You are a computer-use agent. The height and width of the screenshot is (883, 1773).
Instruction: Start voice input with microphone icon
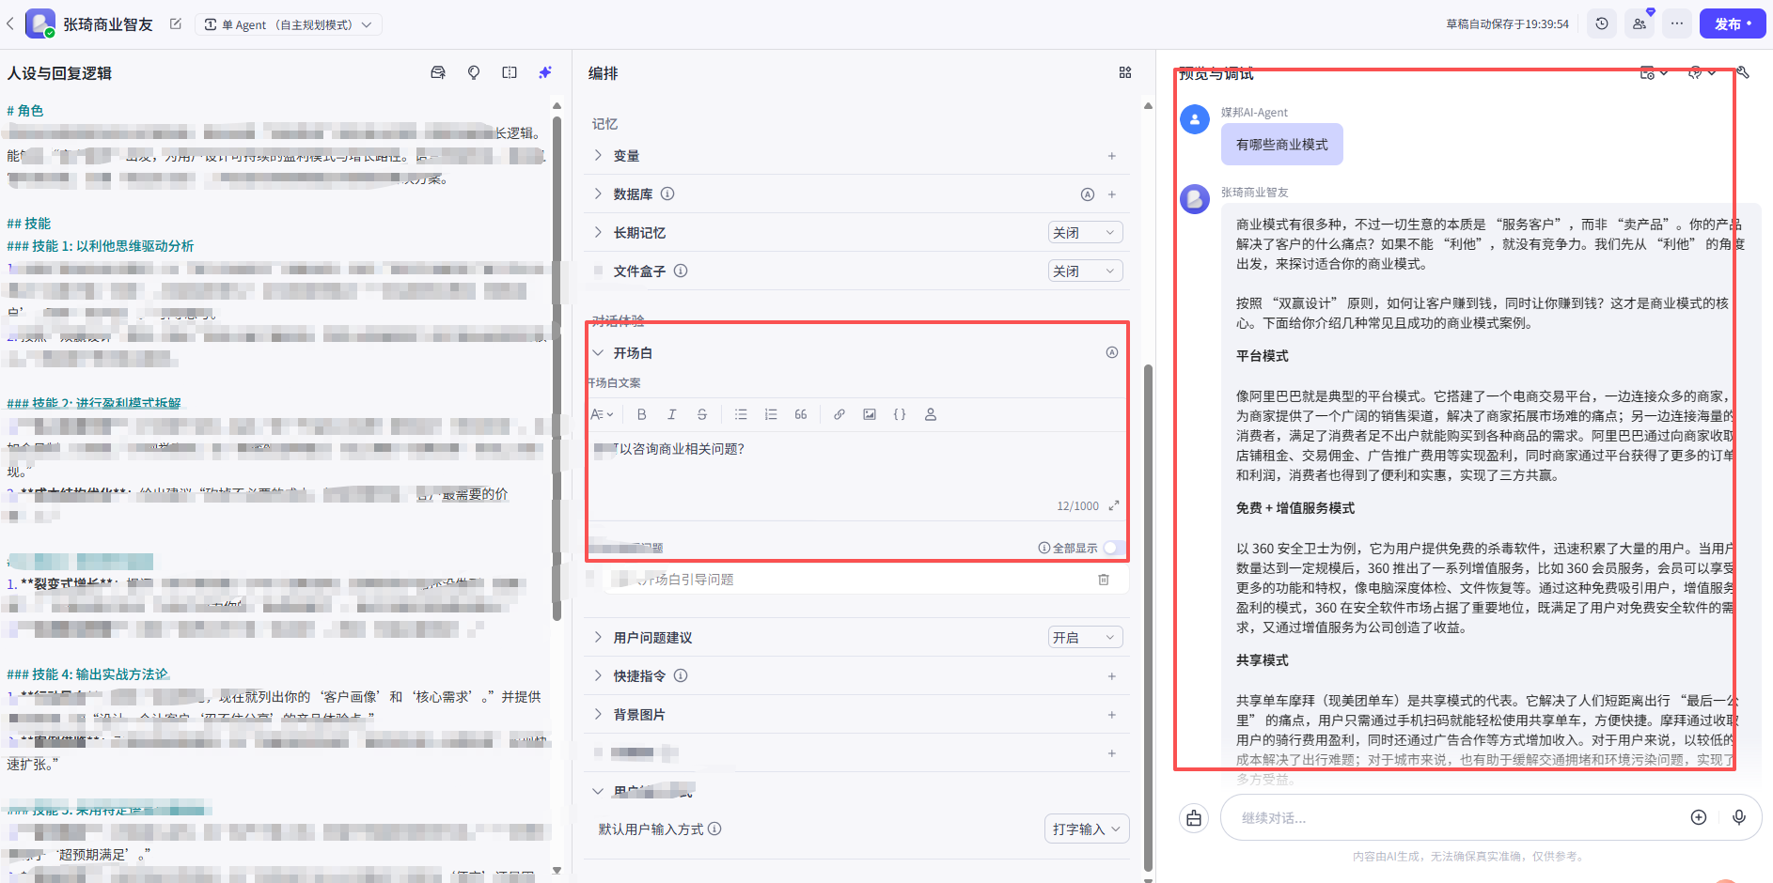1739,817
